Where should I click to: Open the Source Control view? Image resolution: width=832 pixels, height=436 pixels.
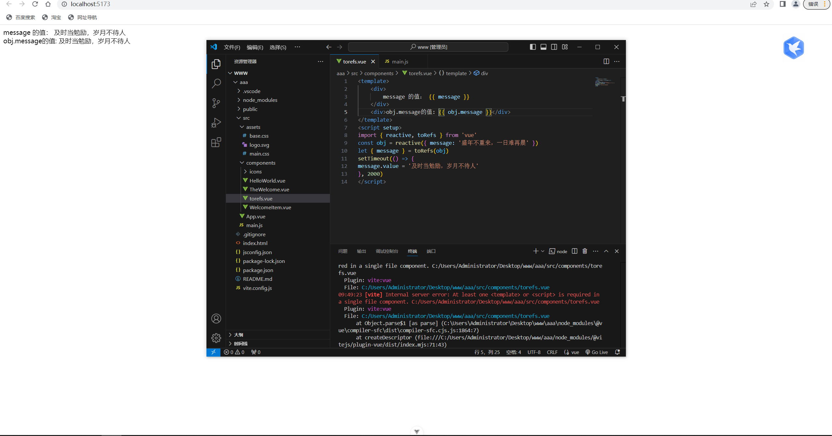pyautogui.click(x=216, y=103)
